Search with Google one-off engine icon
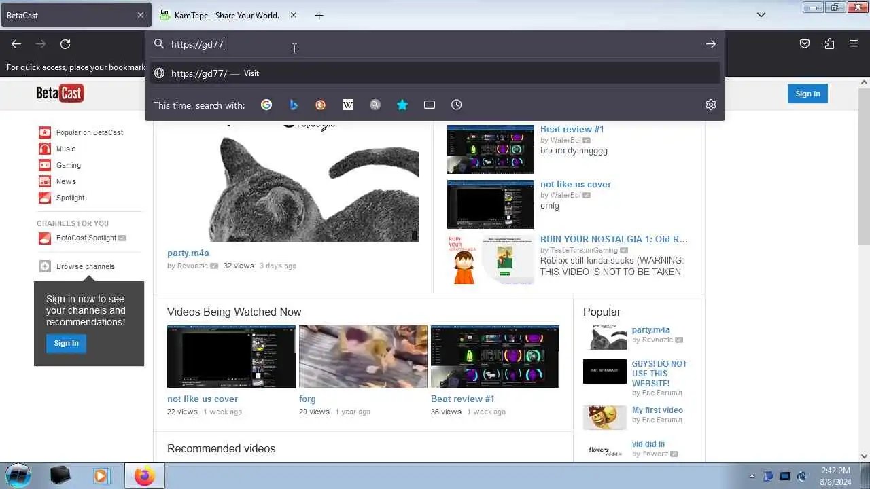Viewport: 870px width, 489px height. pos(266,105)
